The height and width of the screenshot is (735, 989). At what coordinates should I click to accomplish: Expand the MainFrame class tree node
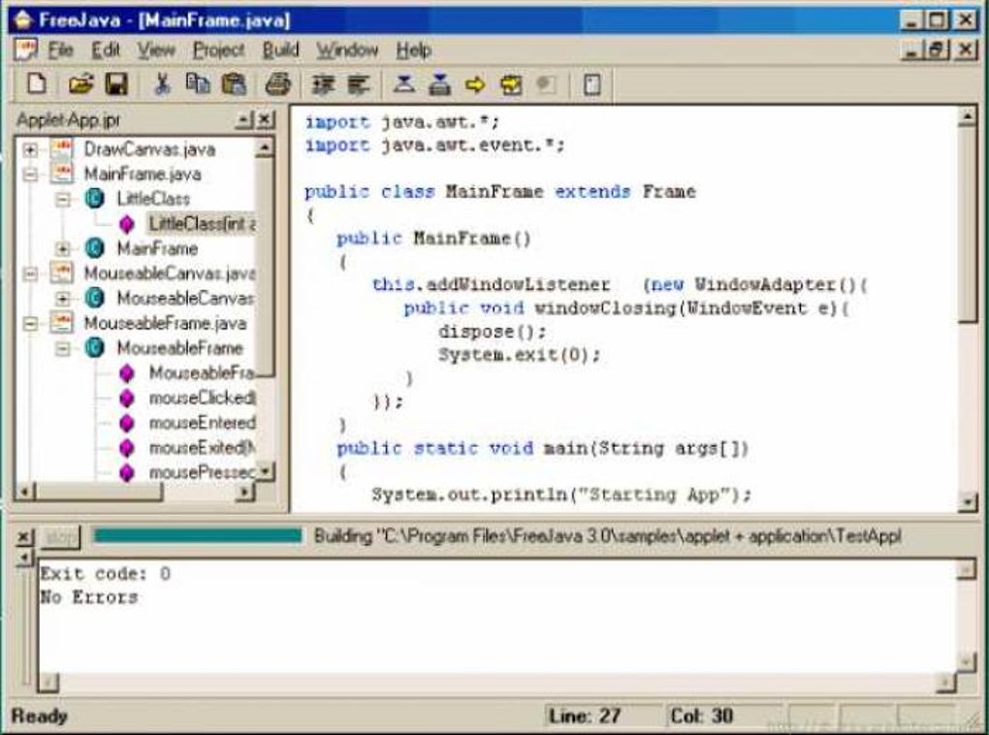coord(62,248)
